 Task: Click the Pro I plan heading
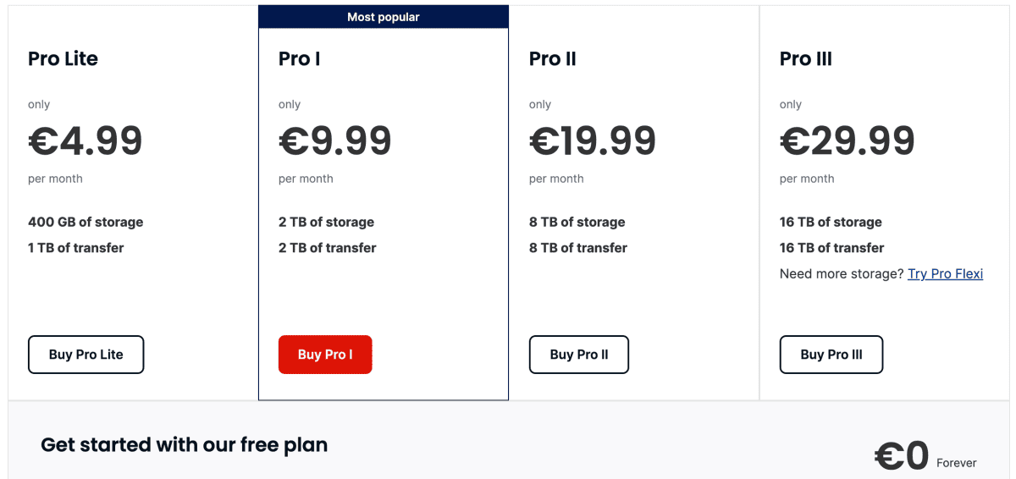(299, 58)
